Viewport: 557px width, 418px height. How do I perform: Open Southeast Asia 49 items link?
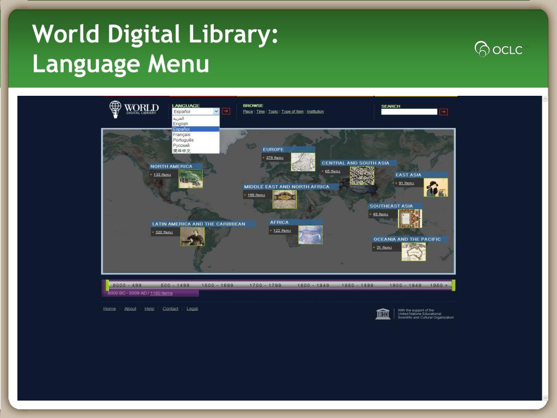tap(380, 214)
